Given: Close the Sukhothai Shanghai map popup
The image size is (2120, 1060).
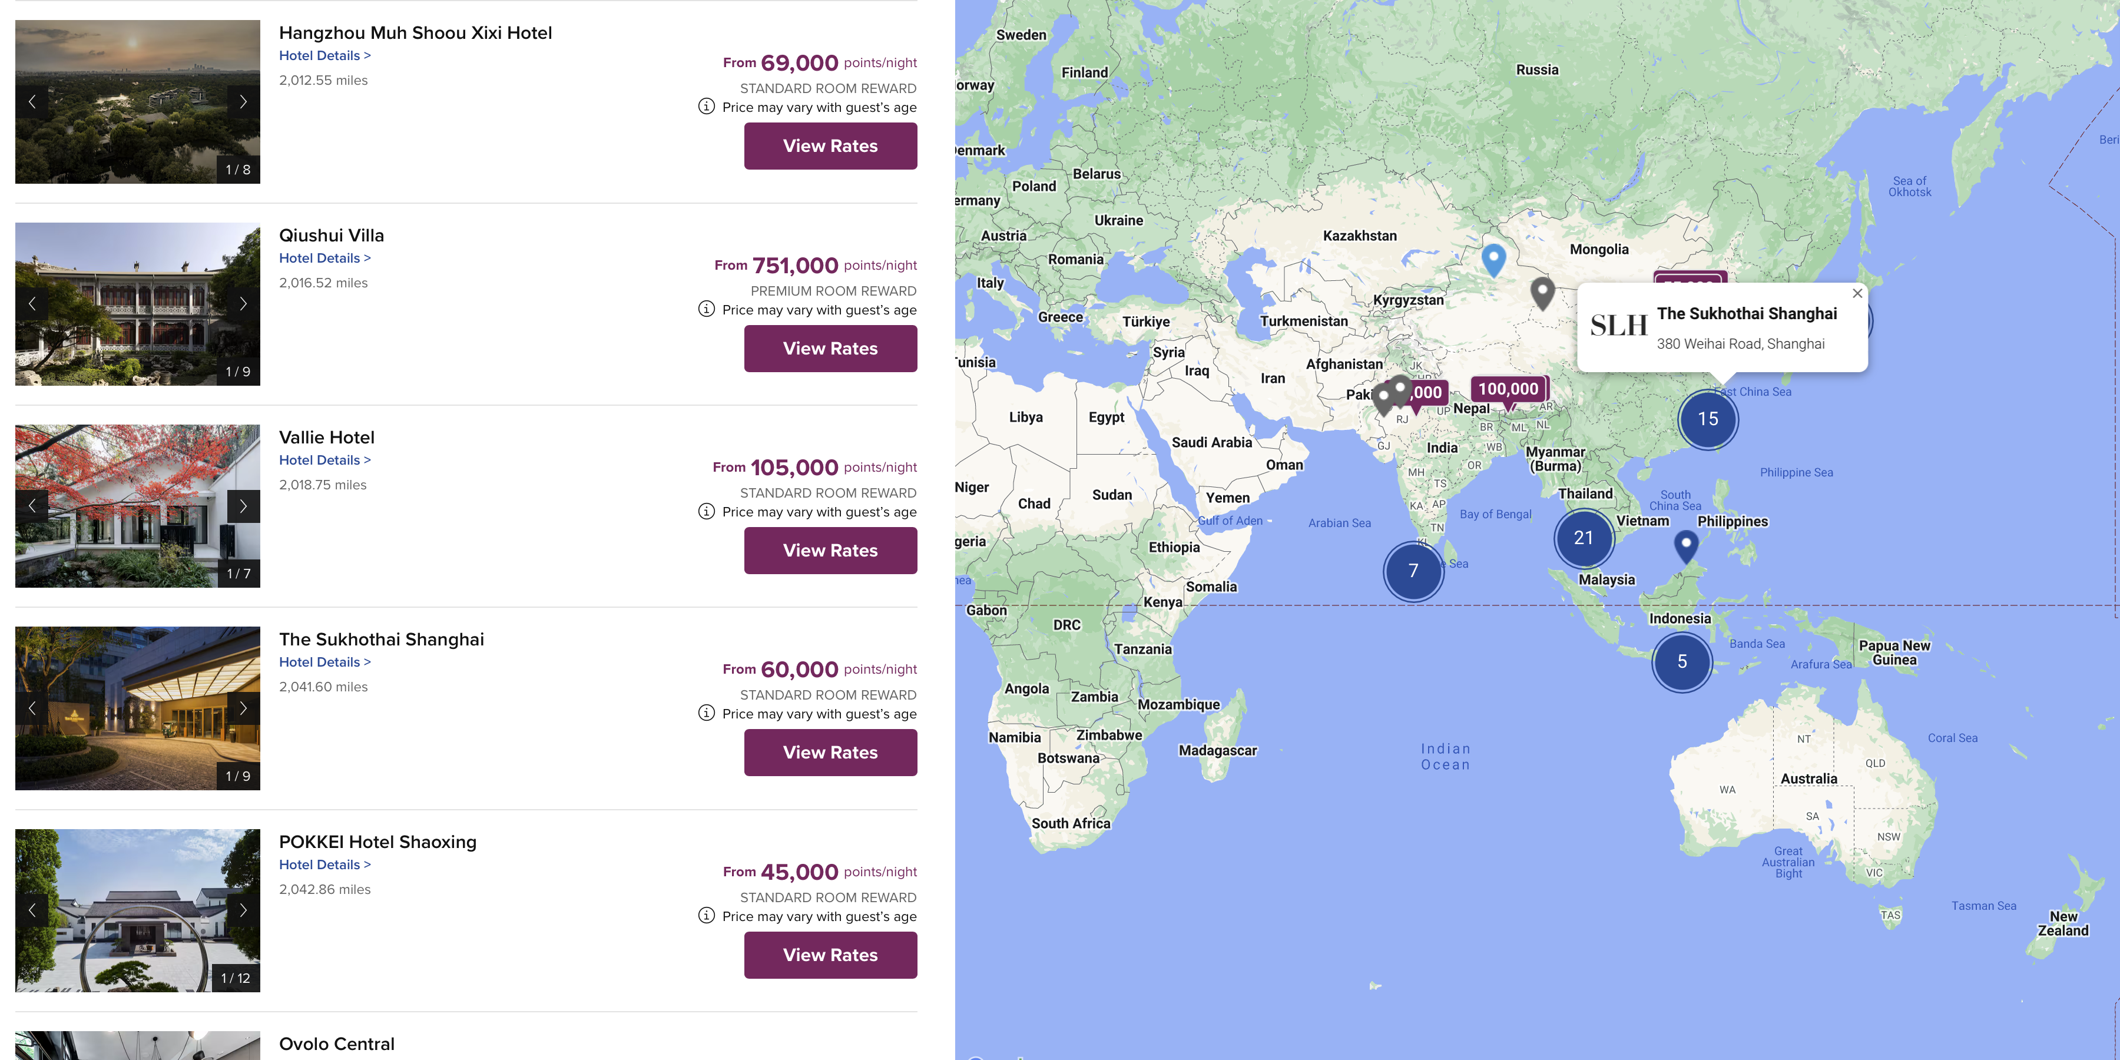Looking at the screenshot, I should pyautogui.click(x=1857, y=293).
